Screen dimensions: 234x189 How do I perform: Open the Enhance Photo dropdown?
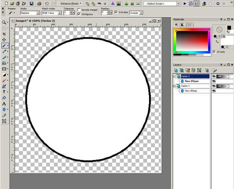point(71,3)
